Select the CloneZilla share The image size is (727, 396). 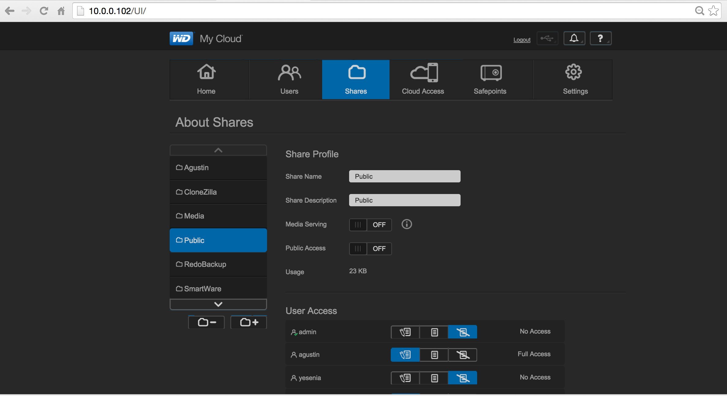click(x=218, y=192)
